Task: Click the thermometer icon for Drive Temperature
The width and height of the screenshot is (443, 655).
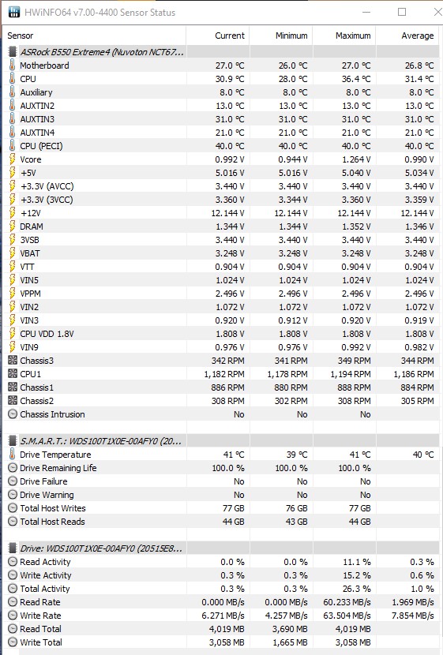Action: click(12, 454)
